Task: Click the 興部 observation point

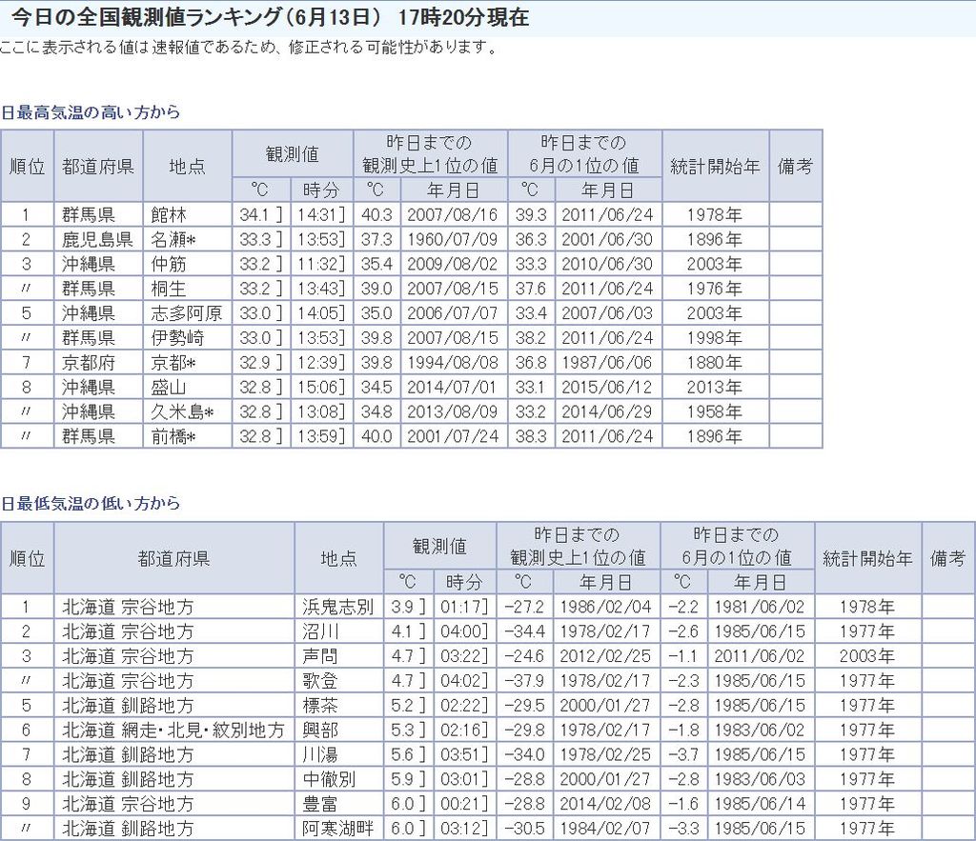Action: [x=319, y=731]
